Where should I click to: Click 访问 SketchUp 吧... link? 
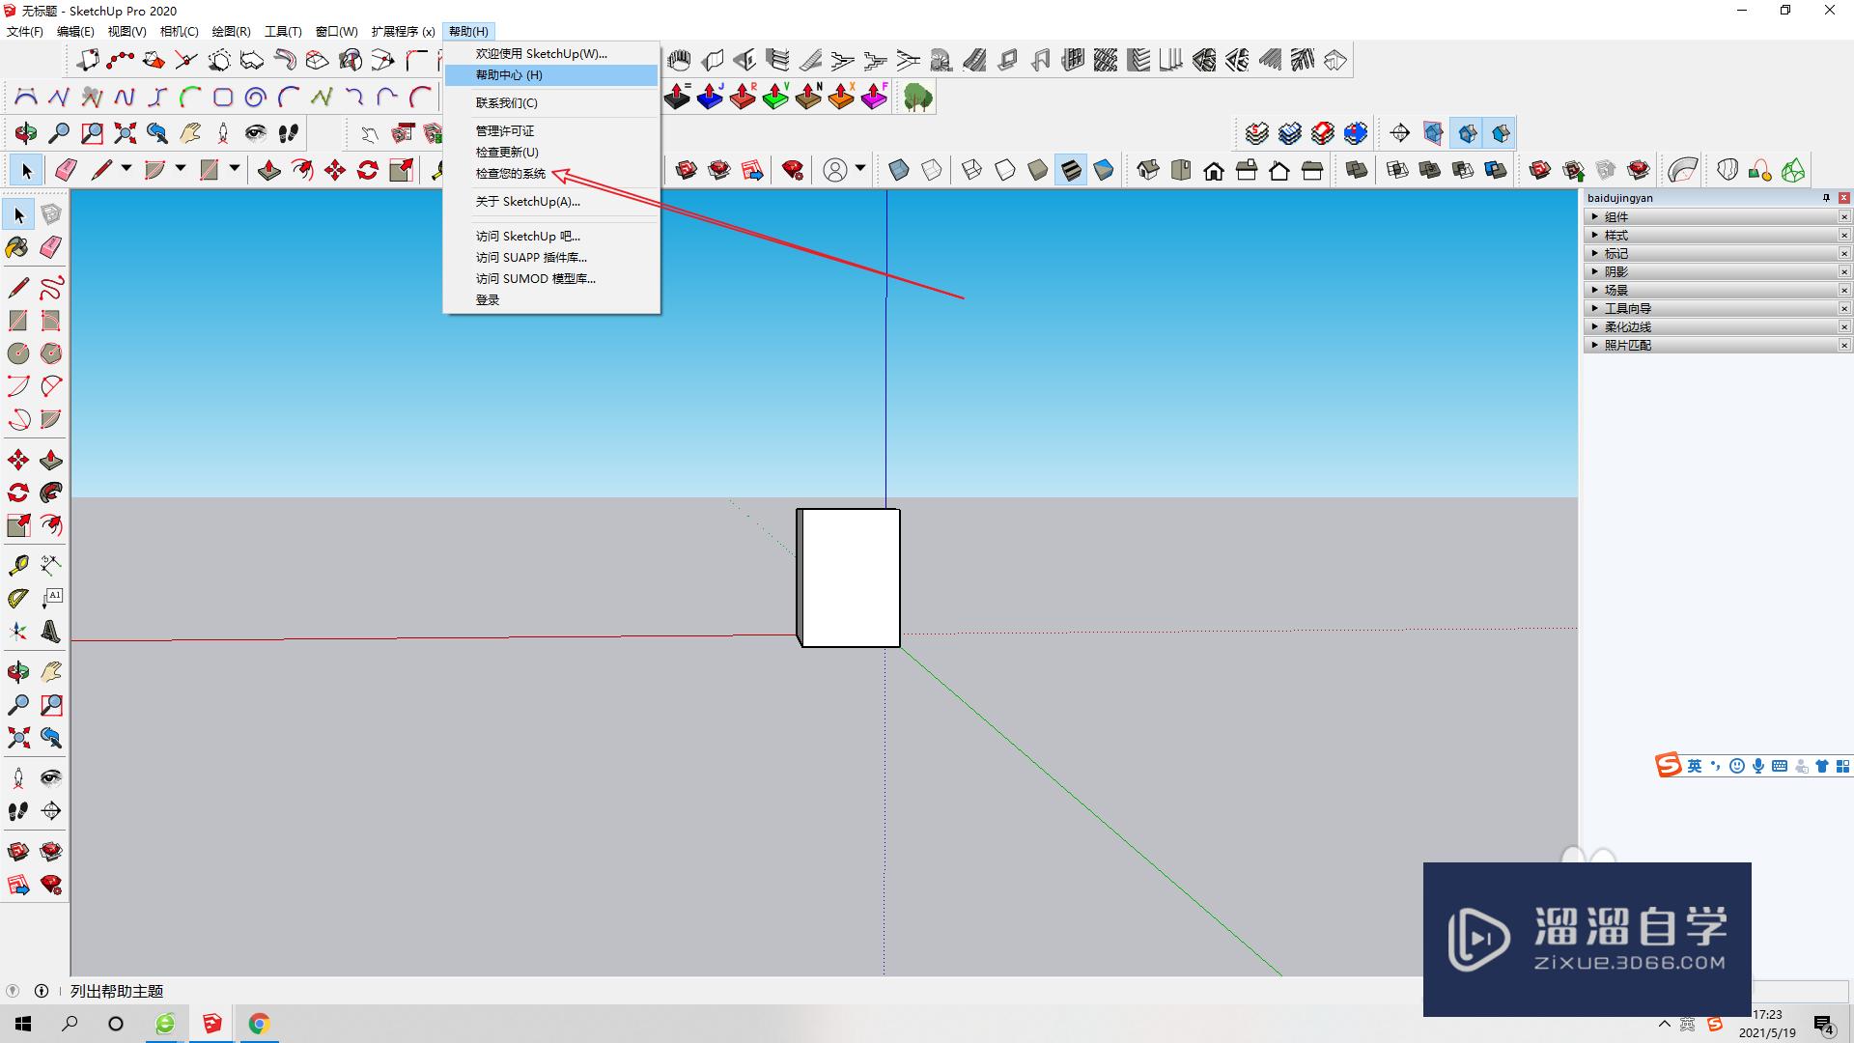coord(551,237)
